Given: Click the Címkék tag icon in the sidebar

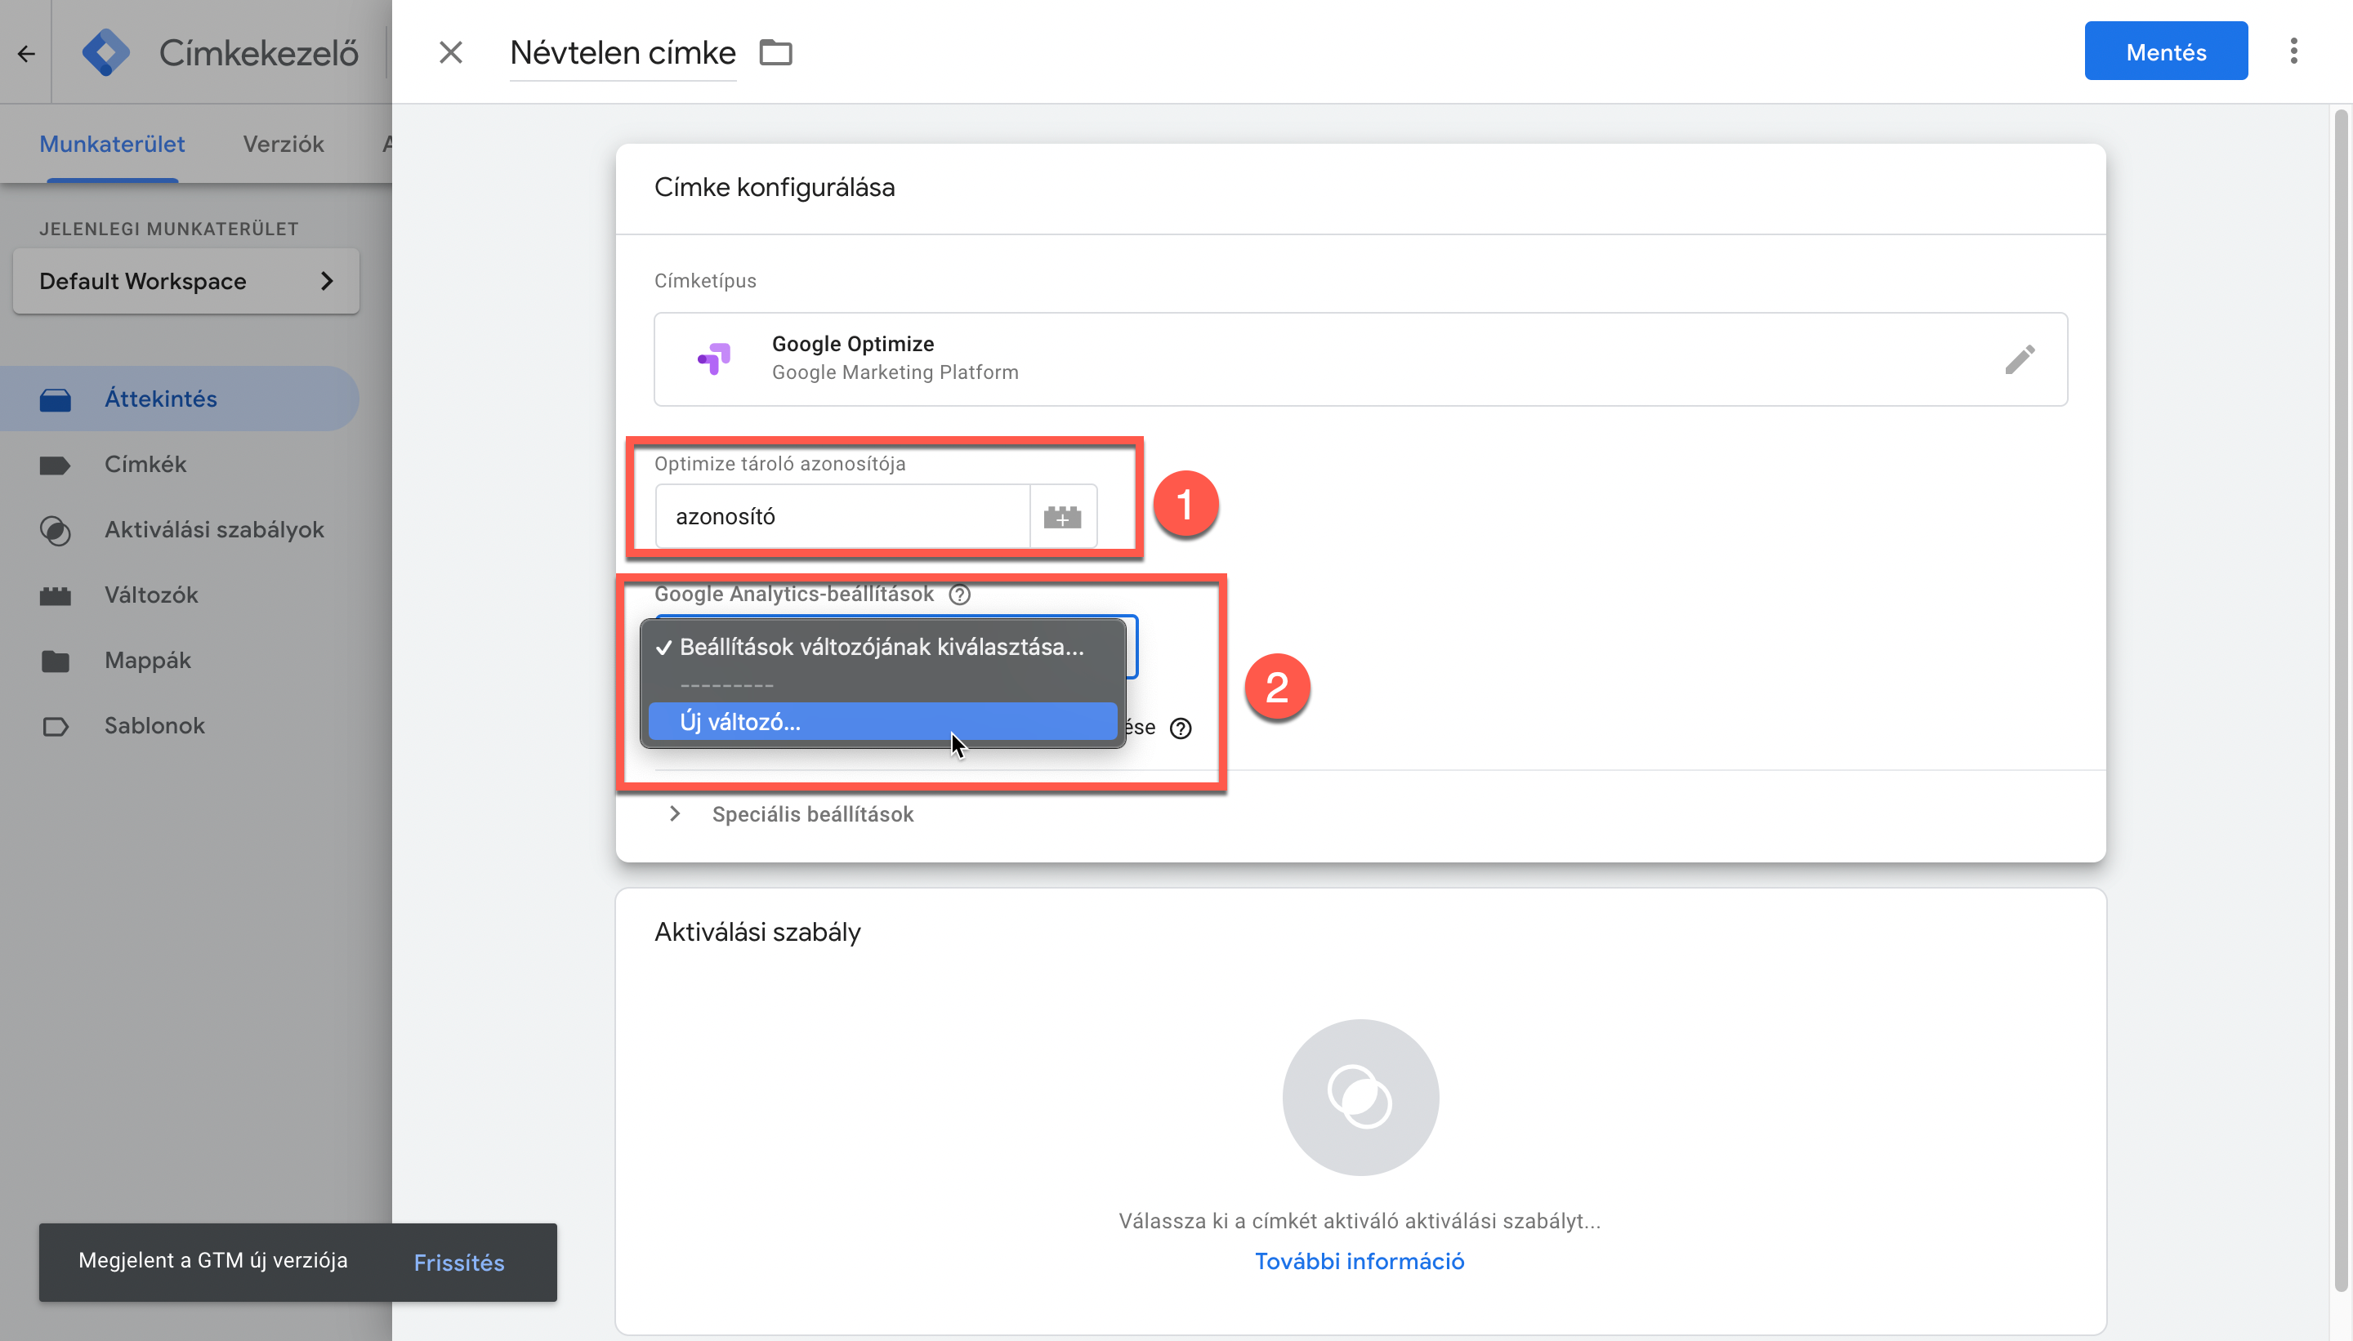Looking at the screenshot, I should point(56,466).
